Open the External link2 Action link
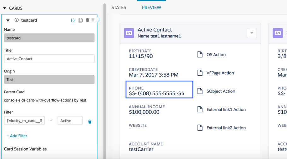Image resolution: width=287 pixels, height=159 pixels. click(x=226, y=128)
